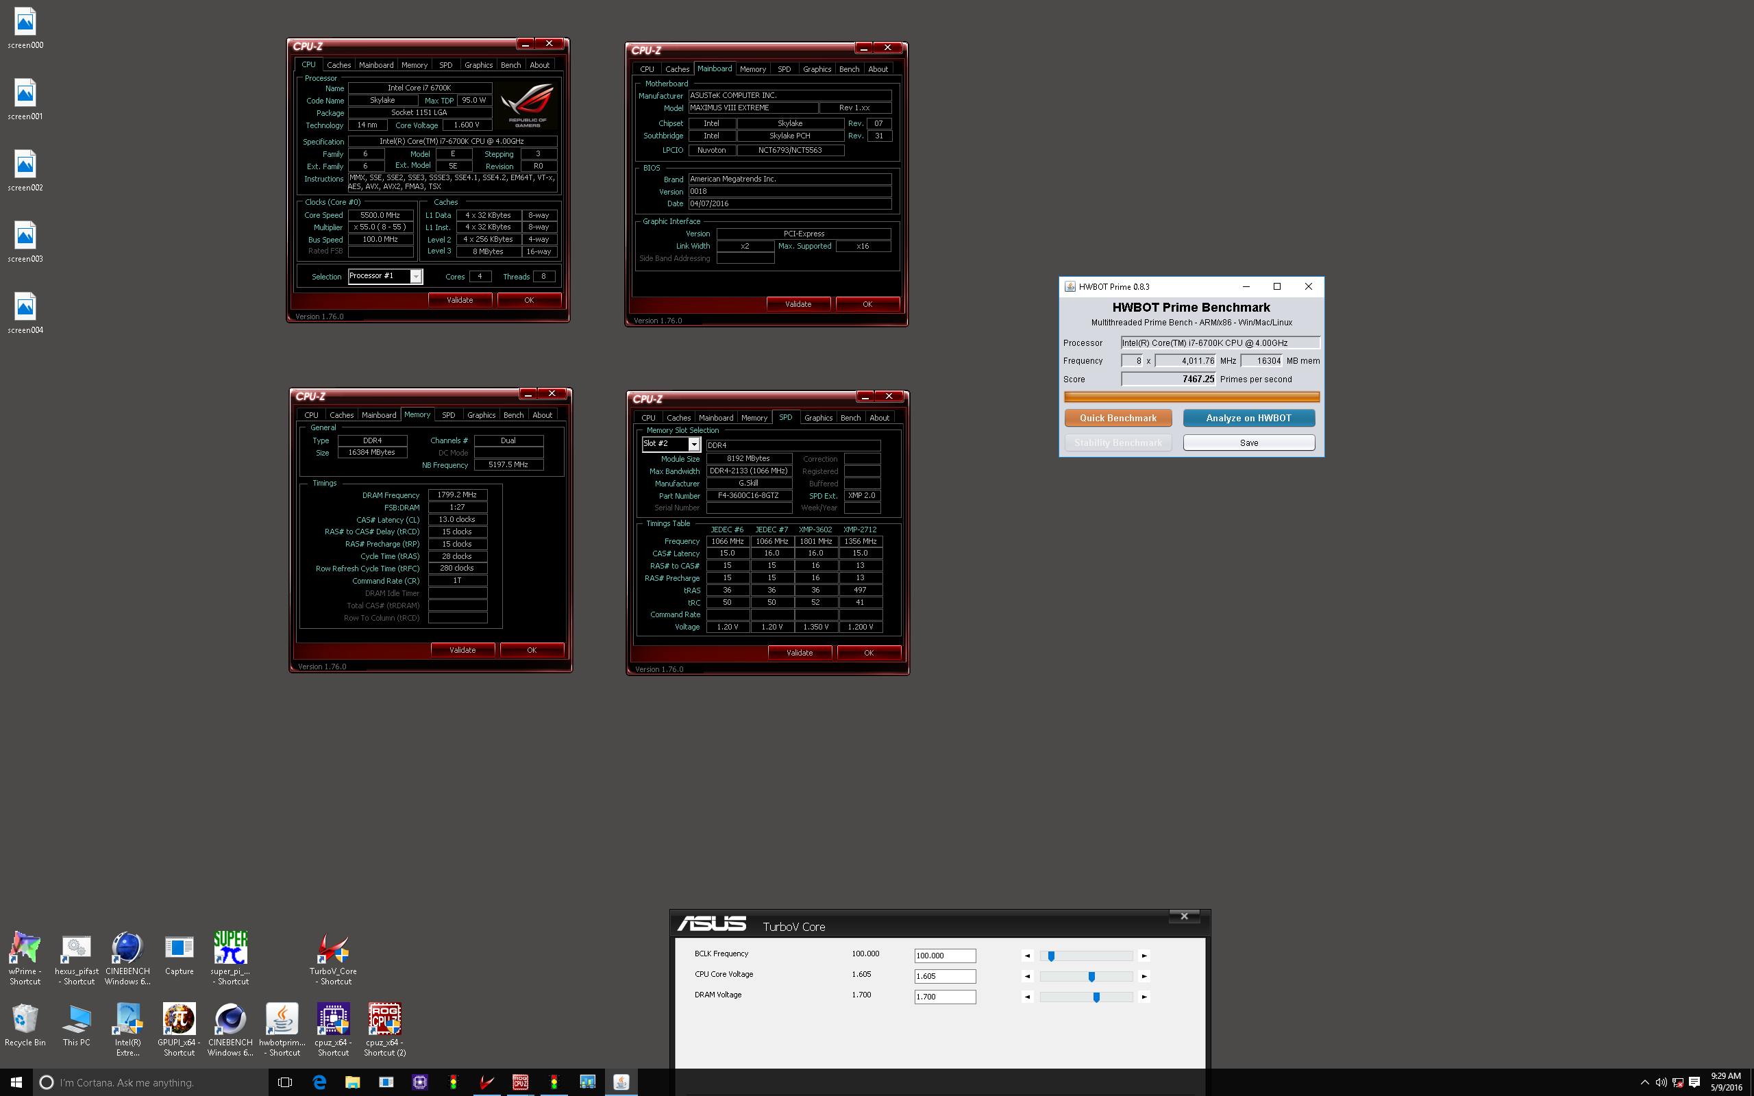Open the SPD tab in the CPU-Z memory timings window
This screenshot has height=1096, width=1754.
click(x=449, y=415)
